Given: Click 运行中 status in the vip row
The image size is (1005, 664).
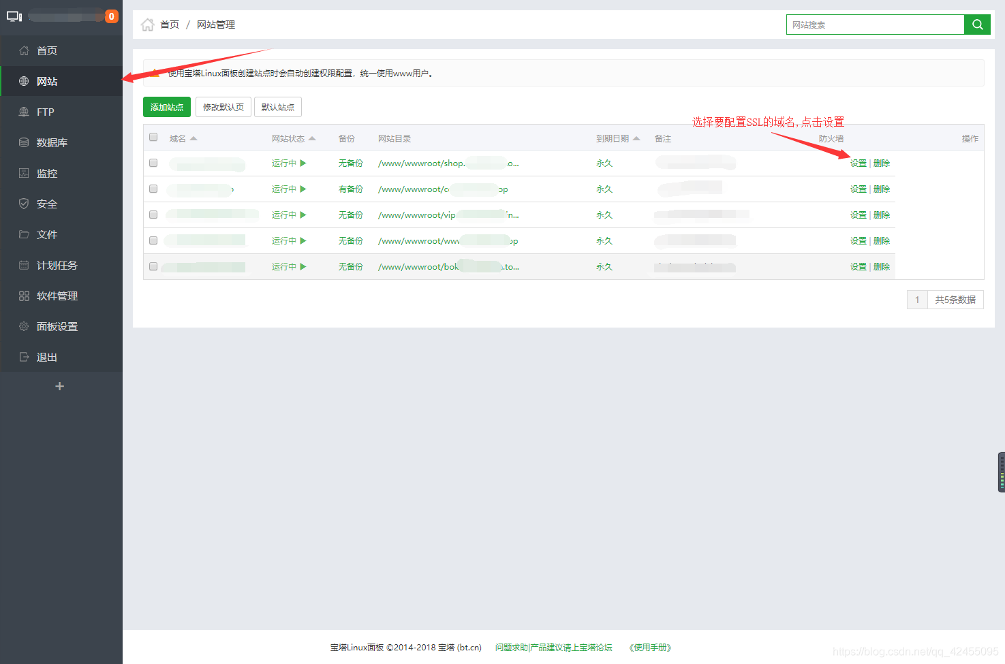Looking at the screenshot, I should pos(284,215).
